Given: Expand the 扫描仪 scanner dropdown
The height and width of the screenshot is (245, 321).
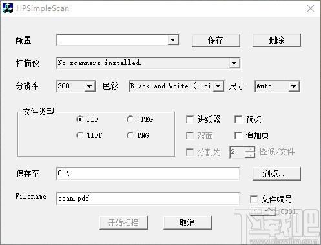Looking at the screenshot, I should tap(234, 63).
